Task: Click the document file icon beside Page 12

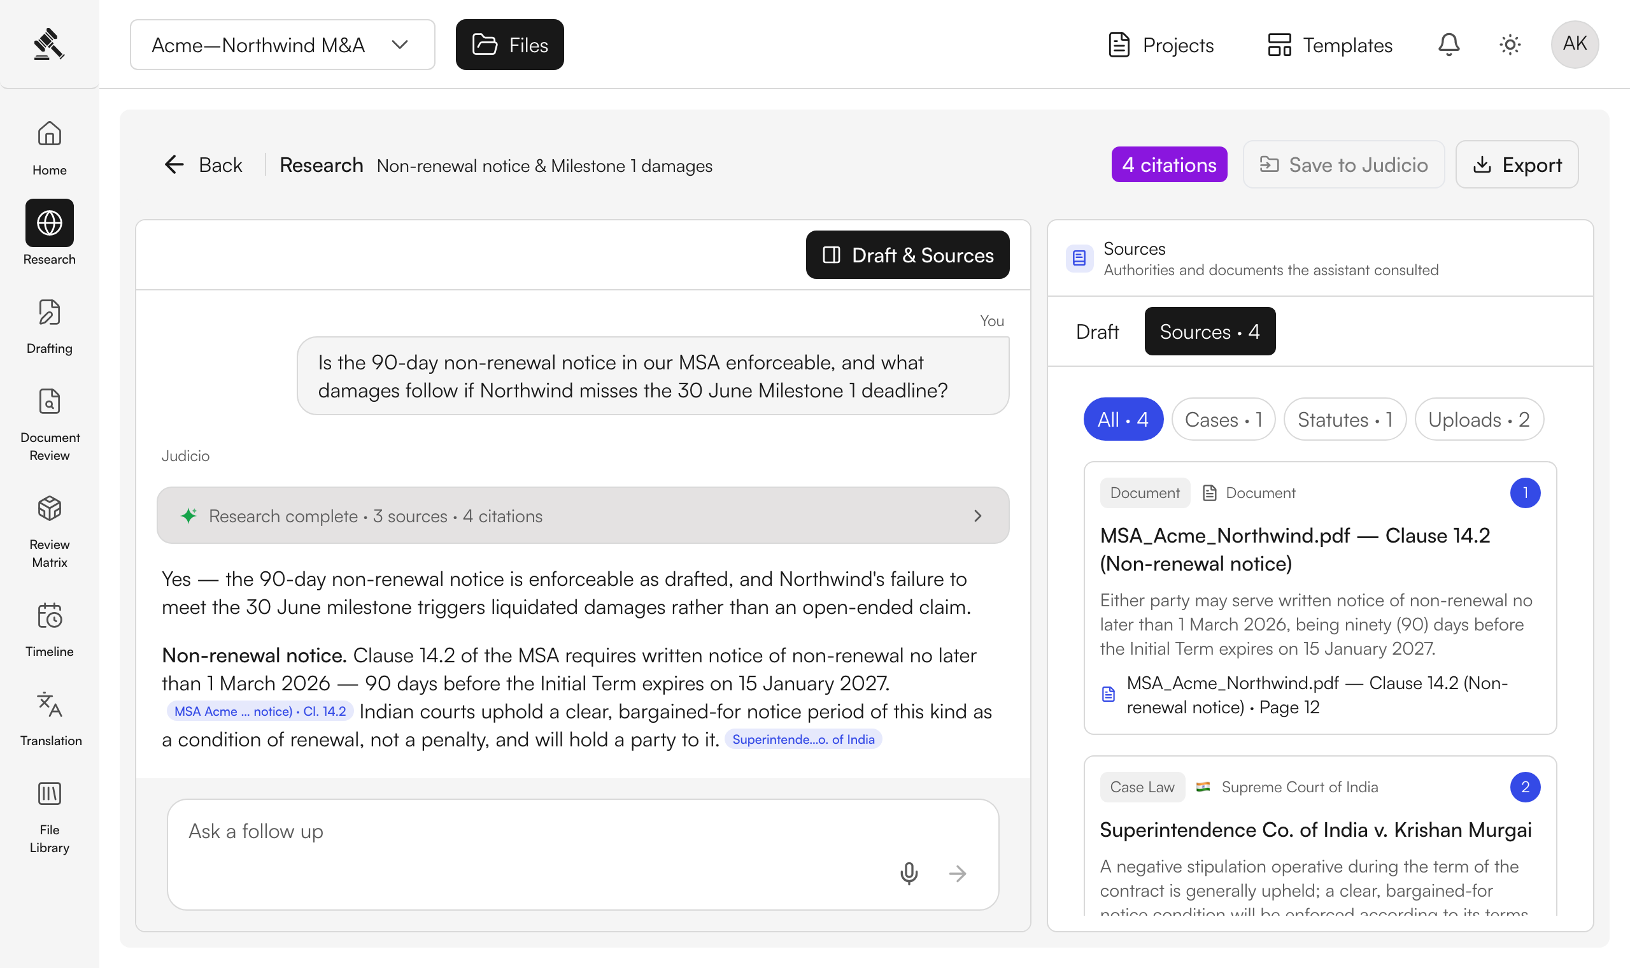Action: [x=1109, y=694]
